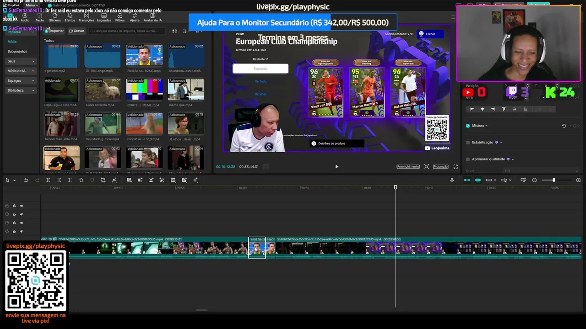Click the Proporção button

[x=440, y=167]
